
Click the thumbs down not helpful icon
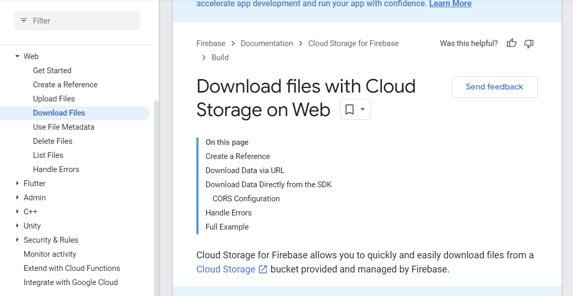[529, 44]
